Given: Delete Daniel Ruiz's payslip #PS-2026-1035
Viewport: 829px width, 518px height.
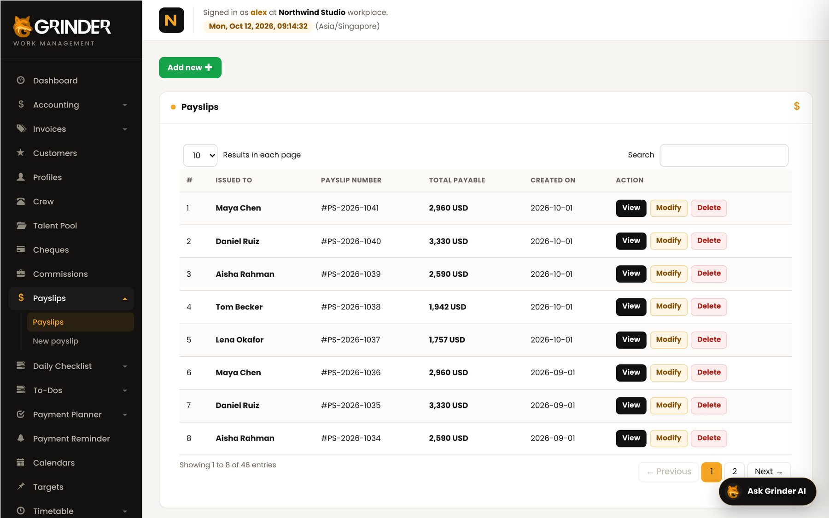Looking at the screenshot, I should pyautogui.click(x=709, y=405).
